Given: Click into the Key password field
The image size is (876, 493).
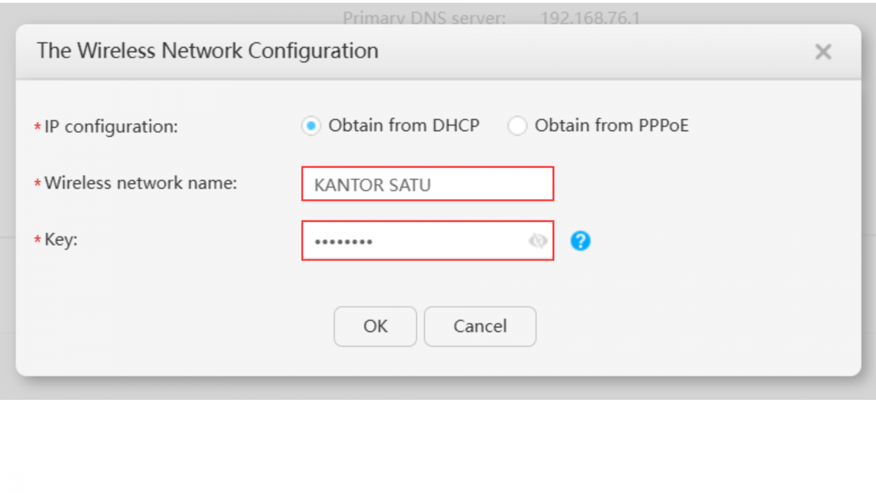Looking at the screenshot, I should (x=416, y=240).
